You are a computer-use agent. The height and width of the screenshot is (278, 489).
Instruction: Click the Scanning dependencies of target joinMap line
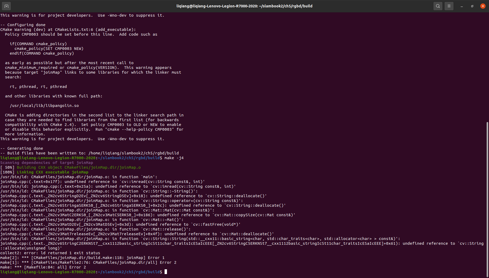tap(46, 162)
